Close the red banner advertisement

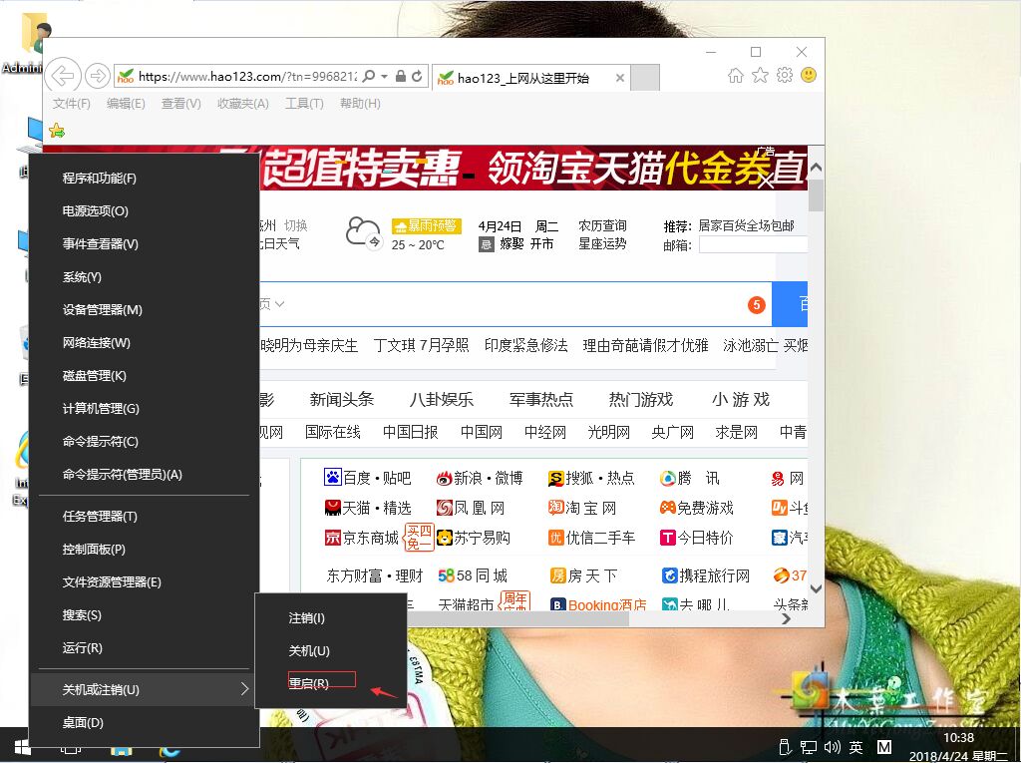point(766,181)
